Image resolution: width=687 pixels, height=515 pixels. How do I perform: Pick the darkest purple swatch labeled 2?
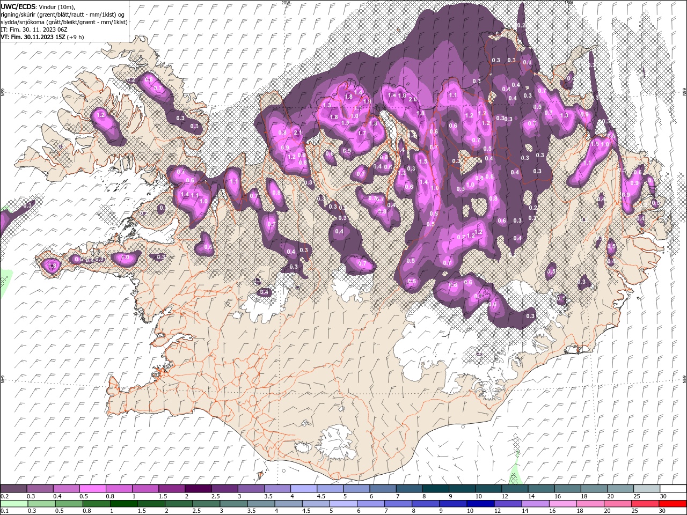coord(198,489)
